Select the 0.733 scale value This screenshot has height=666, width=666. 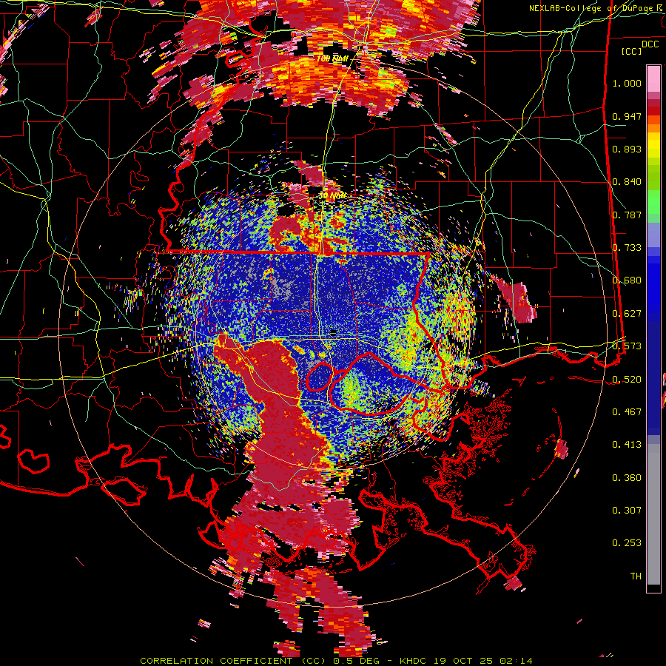(627, 248)
